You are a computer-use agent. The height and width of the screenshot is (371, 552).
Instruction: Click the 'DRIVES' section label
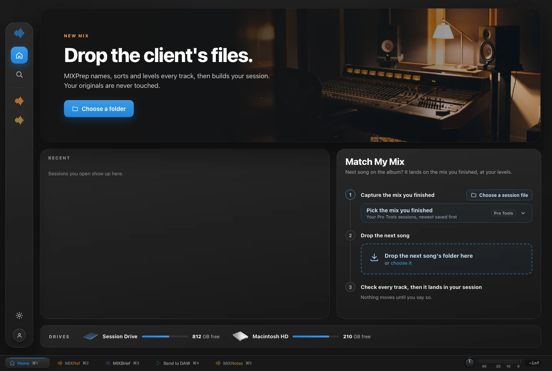59,337
